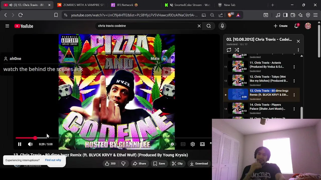The image size is (321, 180).
Task: Bookmark this page
Action: [x=56, y=15]
